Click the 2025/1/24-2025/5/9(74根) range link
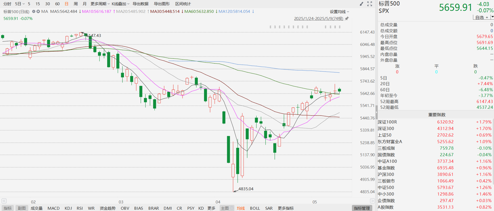Screen dimensions: 494x211 319,19
